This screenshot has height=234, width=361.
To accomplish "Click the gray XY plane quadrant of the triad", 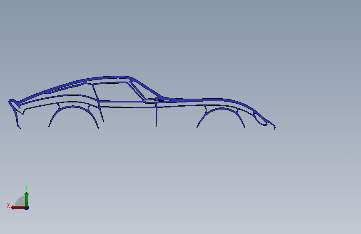I will pos(21,202).
